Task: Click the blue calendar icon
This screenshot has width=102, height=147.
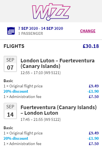Action: (x=11, y=31)
